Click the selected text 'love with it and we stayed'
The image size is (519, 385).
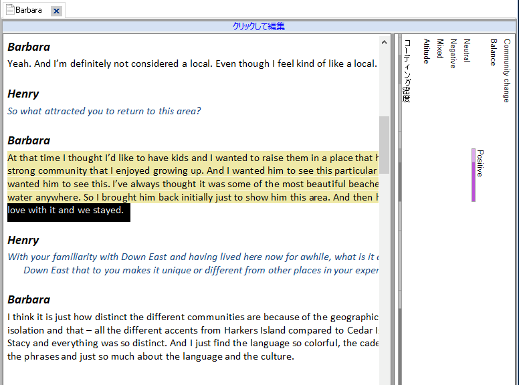point(66,211)
